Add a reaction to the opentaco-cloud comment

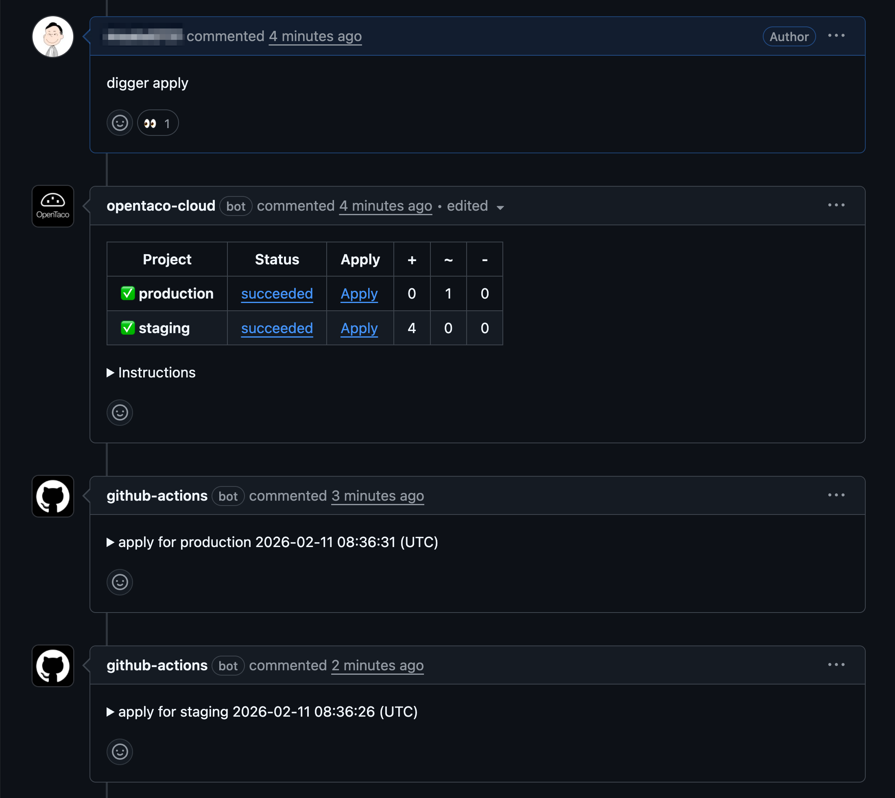coord(119,412)
